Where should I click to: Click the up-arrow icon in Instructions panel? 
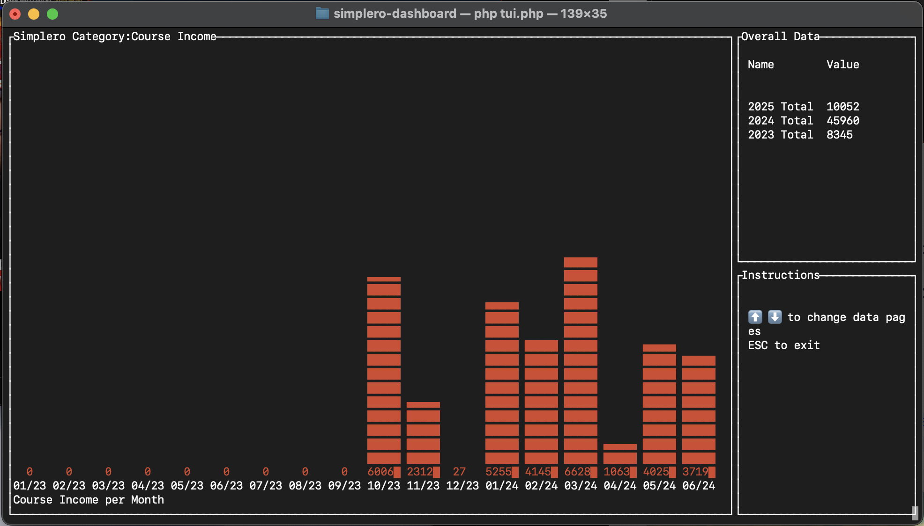tap(755, 317)
